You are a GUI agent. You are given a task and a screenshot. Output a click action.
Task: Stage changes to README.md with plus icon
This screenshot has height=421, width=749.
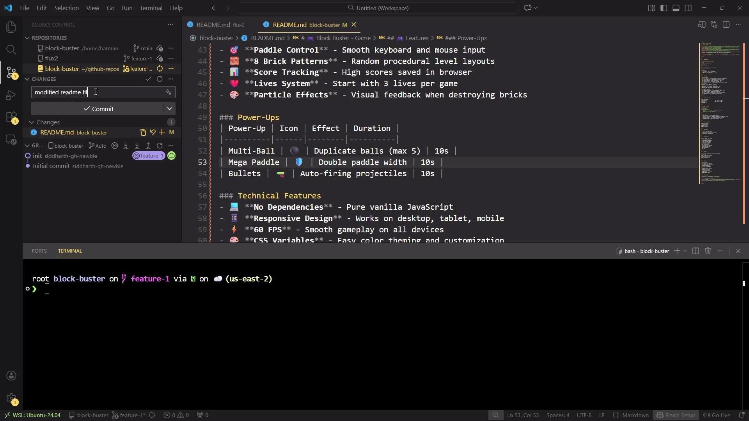[162, 133]
